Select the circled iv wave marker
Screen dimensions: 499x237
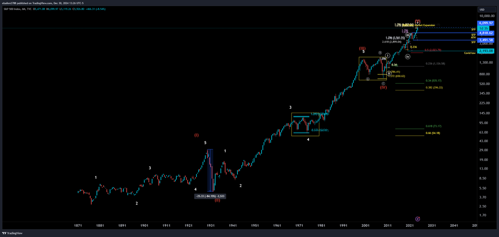(x=408, y=57)
